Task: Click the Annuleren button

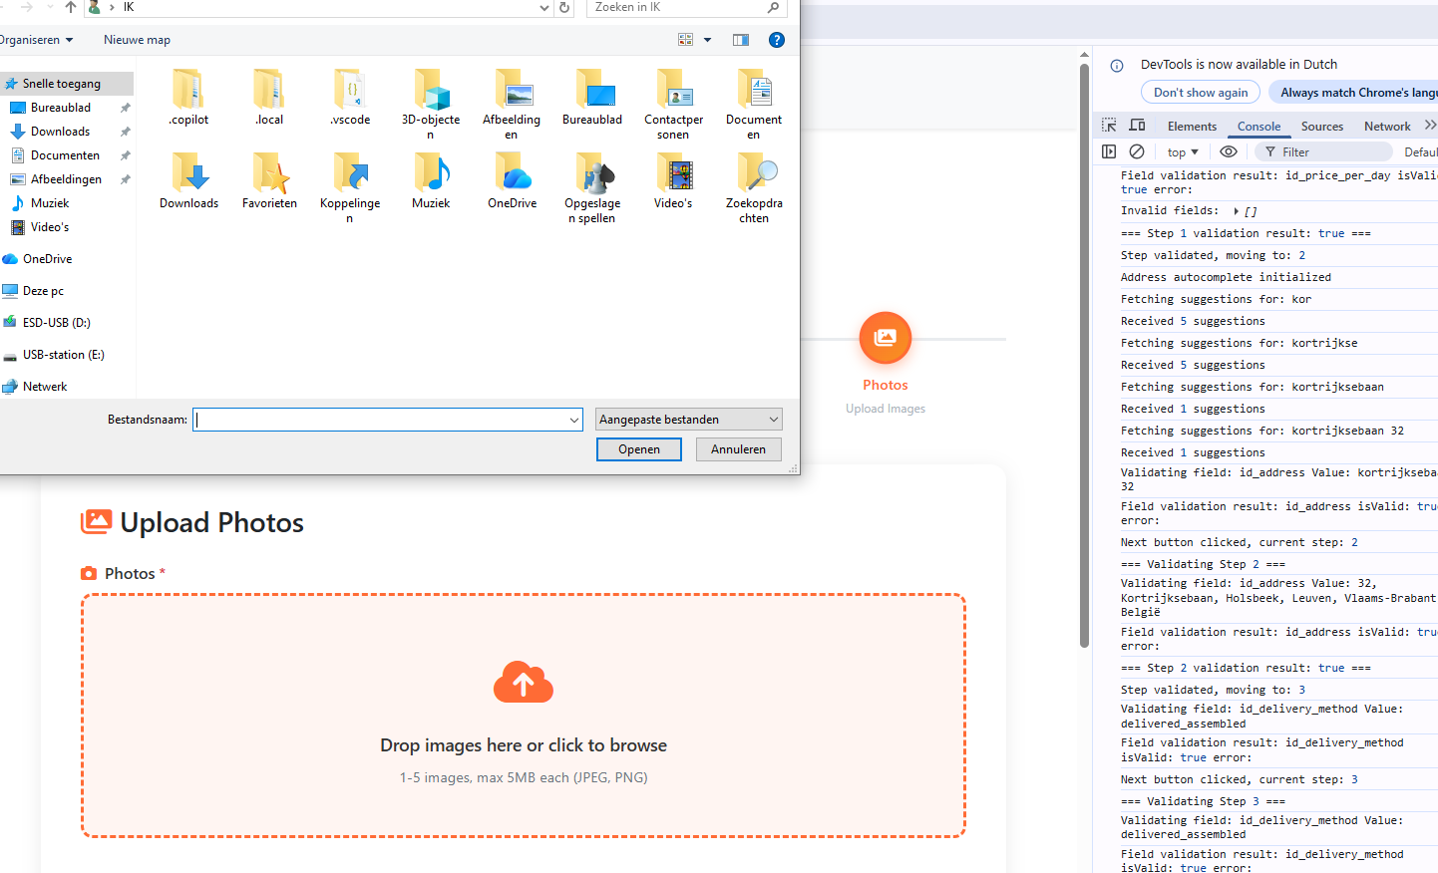Action: [x=738, y=449]
